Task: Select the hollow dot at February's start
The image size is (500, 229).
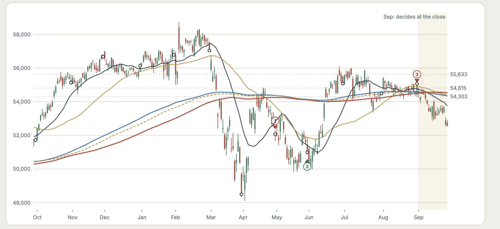Action: 174,55
